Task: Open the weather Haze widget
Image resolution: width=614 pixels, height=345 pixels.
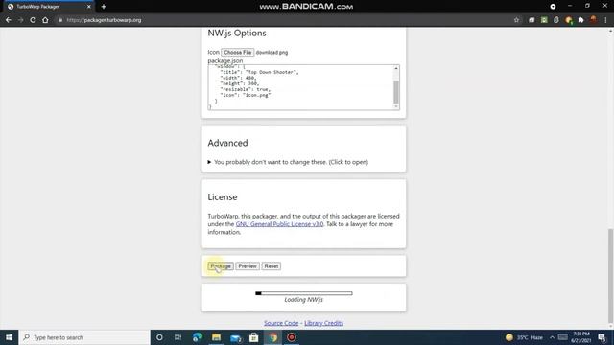Action: click(x=525, y=337)
